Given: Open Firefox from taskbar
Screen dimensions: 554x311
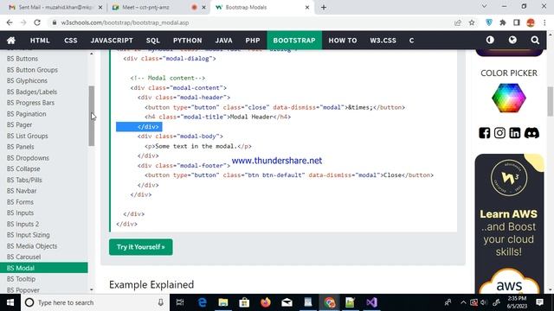Looking at the screenshot, I should coord(266,302).
